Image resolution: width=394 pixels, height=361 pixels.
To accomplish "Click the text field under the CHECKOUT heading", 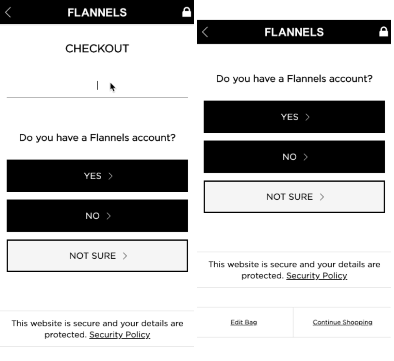I will (97, 86).
